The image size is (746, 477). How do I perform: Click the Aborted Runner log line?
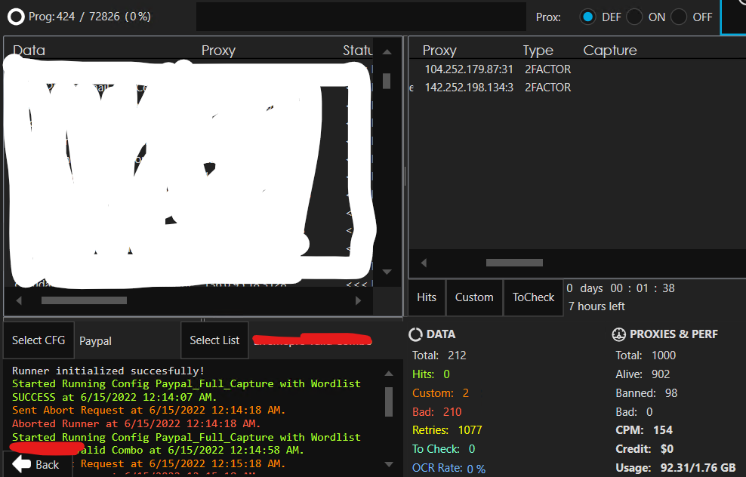pyautogui.click(x=136, y=423)
